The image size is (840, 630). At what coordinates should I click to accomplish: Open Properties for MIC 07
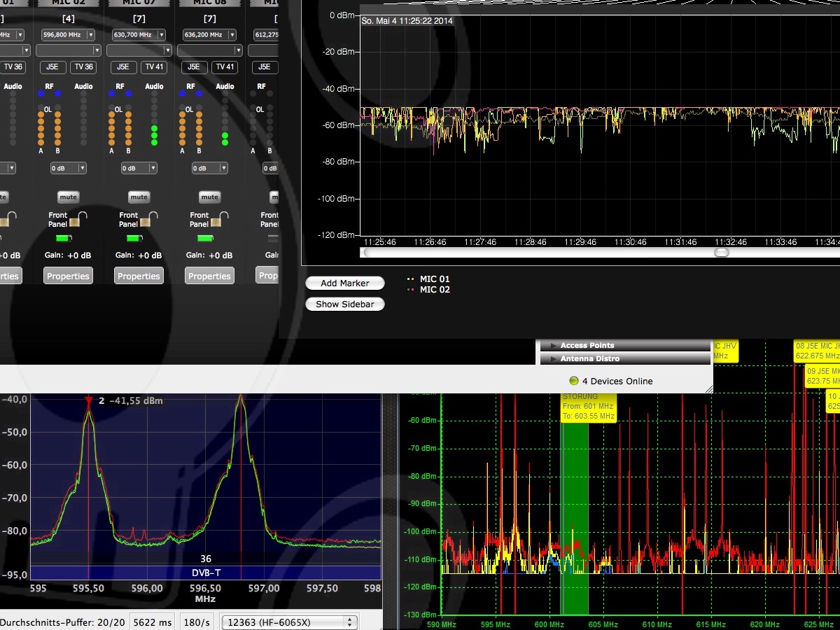click(x=139, y=276)
